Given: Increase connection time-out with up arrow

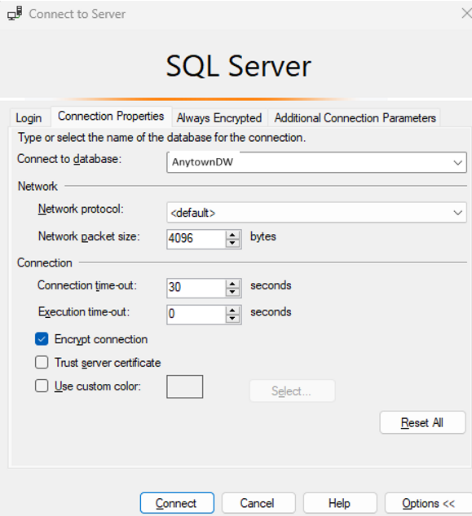Looking at the screenshot, I should coord(232,284).
